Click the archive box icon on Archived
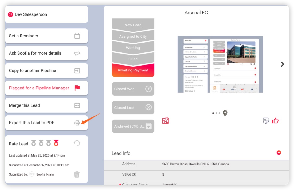 tap(149, 126)
